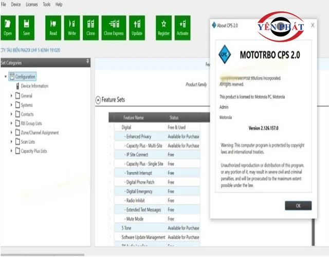Image resolution: width=329 pixels, height=257 pixels.
Task: Click the Update toolbar button
Action: [137, 28]
